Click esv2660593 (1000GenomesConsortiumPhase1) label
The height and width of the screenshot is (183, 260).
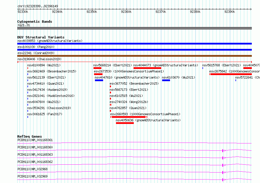click(x=145, y=114)
